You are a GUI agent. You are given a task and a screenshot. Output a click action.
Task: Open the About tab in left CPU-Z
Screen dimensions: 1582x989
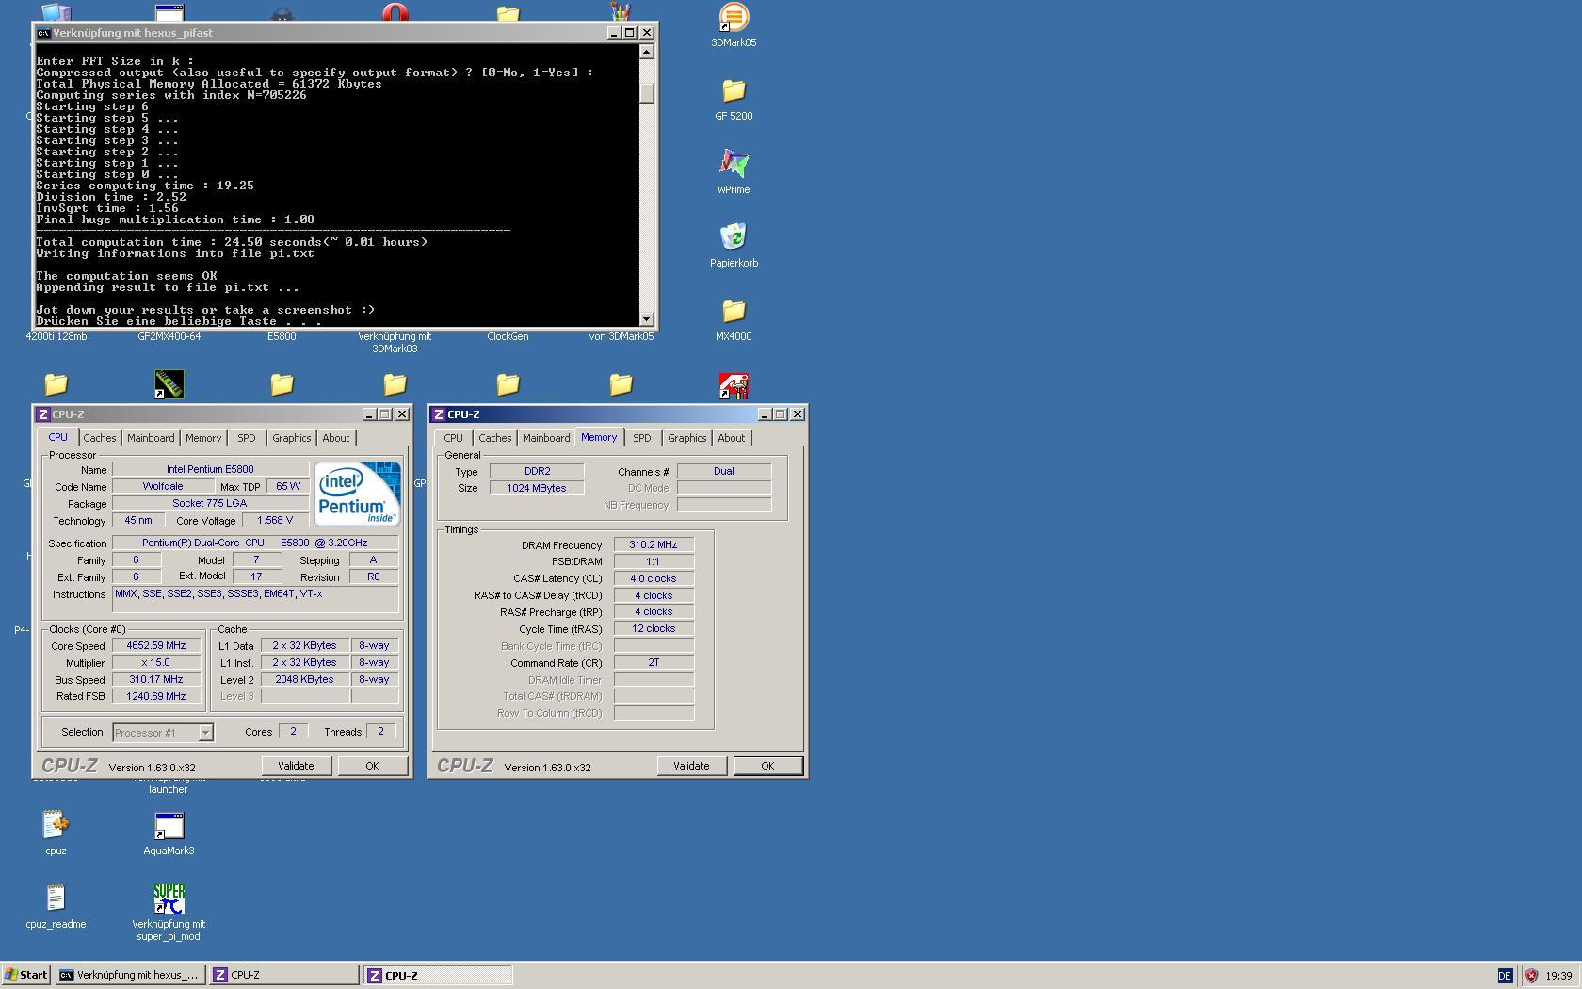[x=336, y=438]
